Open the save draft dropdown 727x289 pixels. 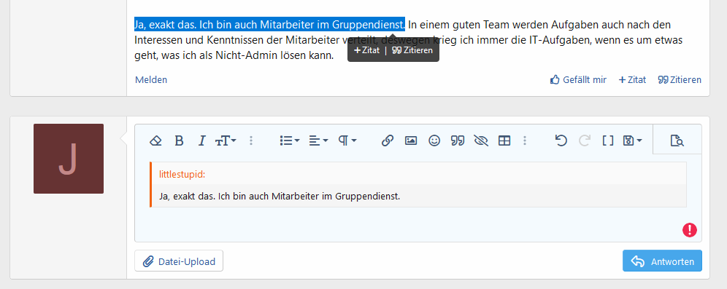tap(633, 140)
